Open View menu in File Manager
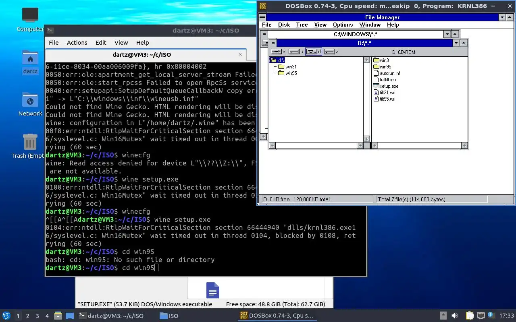The height and width of the screenshot is (322, 516). 320,25
